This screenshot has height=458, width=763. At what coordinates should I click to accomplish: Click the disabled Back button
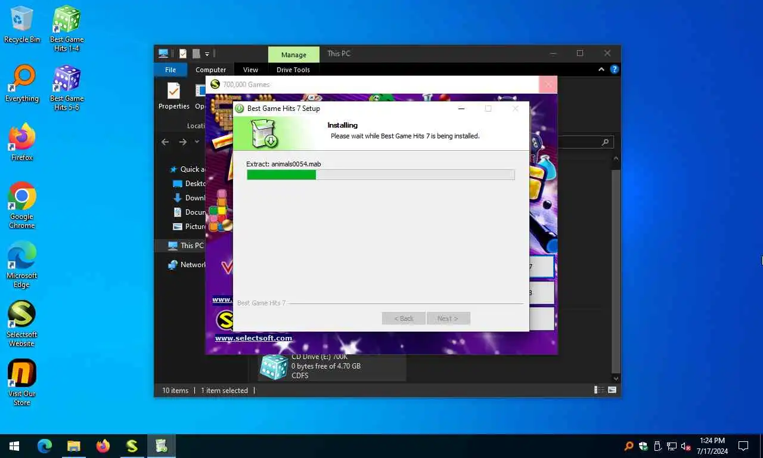(x=404, y=318)
